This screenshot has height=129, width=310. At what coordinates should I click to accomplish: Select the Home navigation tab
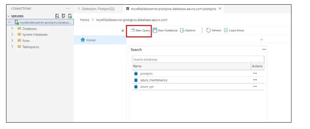click(x=100, y=40)
